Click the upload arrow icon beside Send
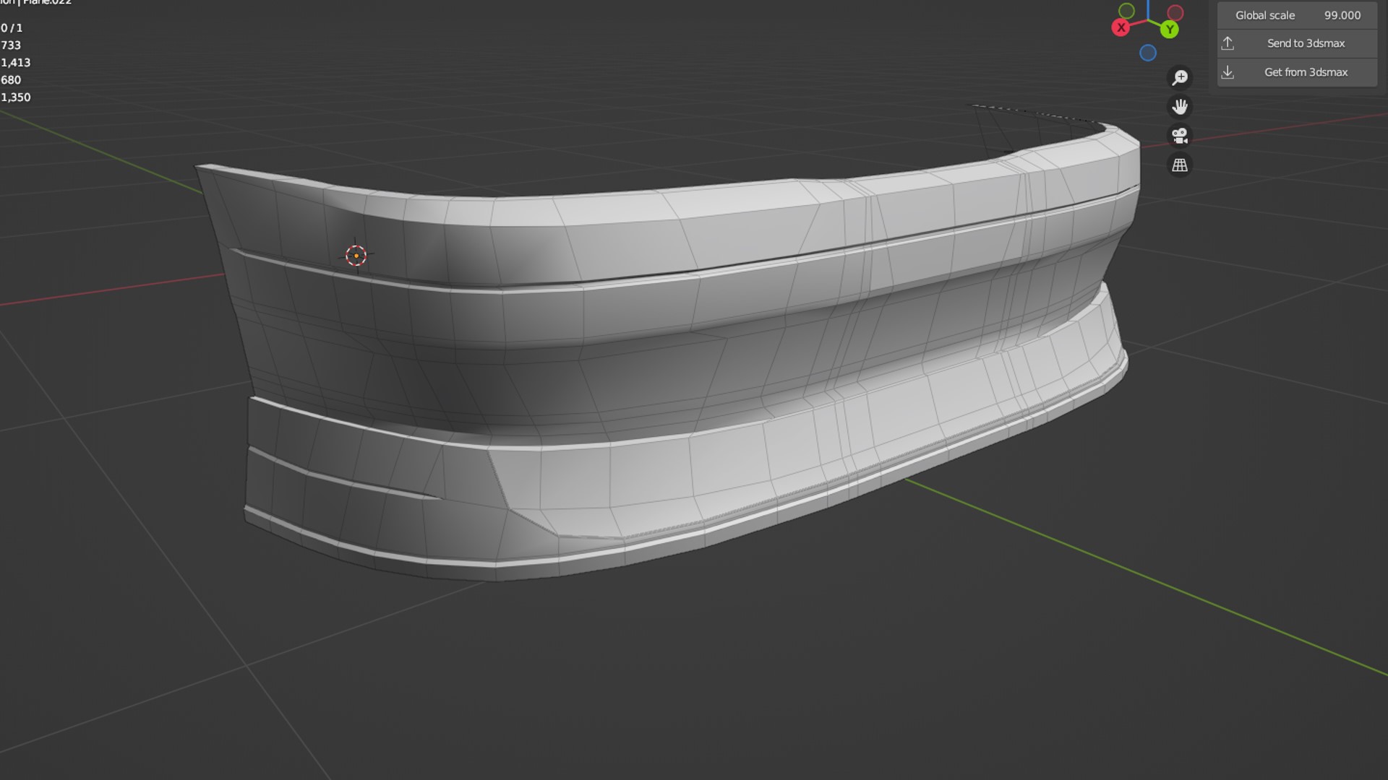The height and width of the screenshot is (780, 1388). [1228, 43]
